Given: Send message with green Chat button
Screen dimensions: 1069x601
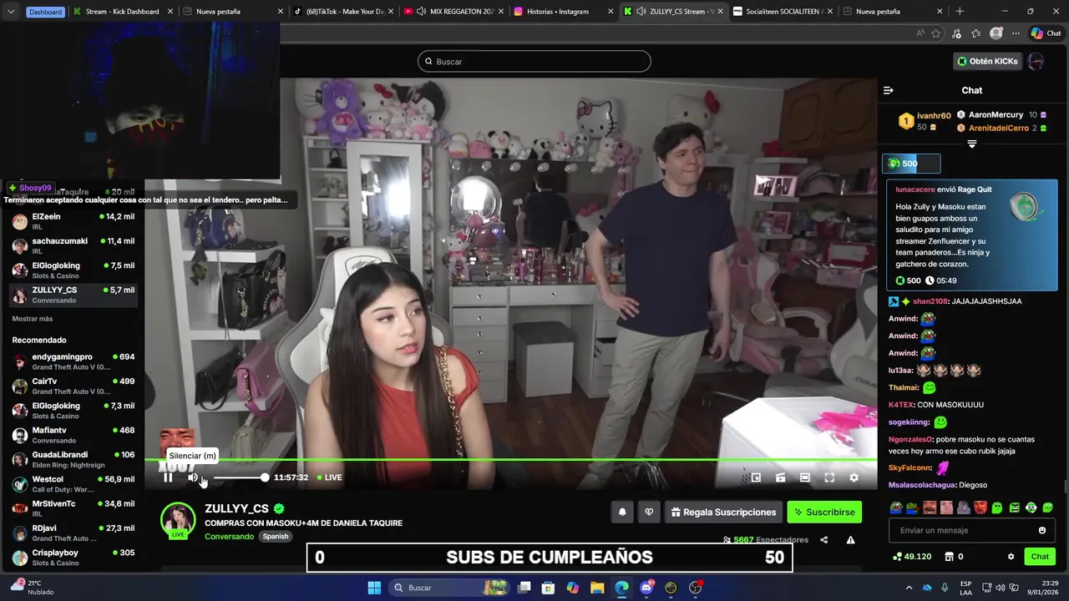Looking at the screenshot, I should pyautogui.click(x=1040, y=557).
